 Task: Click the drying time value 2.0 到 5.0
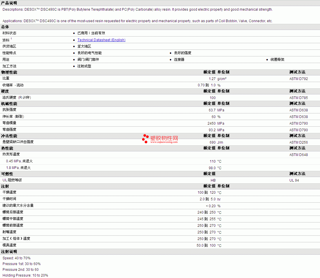tap(208, 199)
